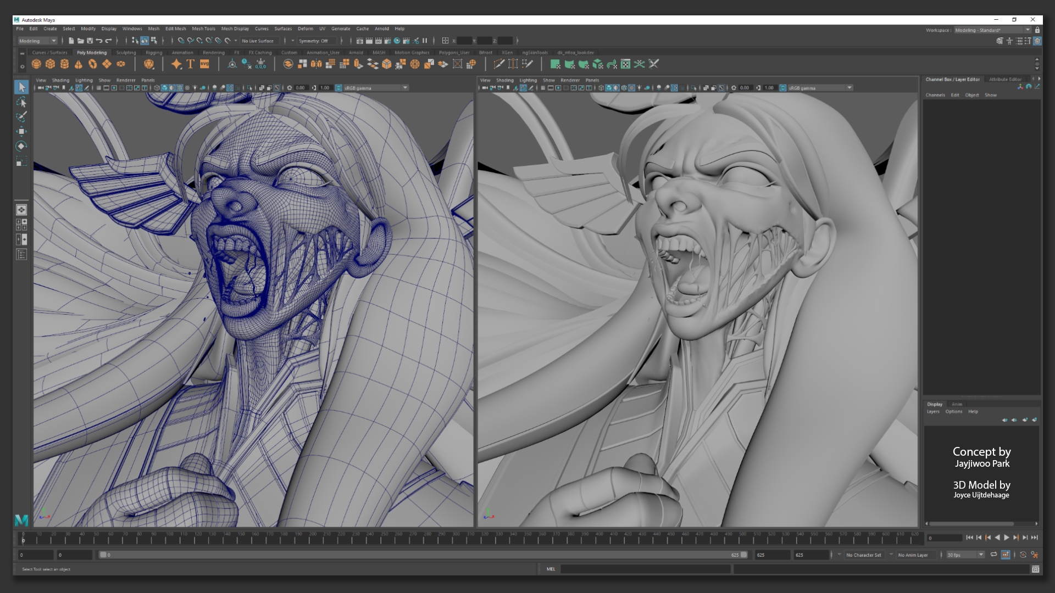Click the Polygon Cone shelf icon
The width and height of the screenshot is (1055, 593).
pyautogui.click(x=79, y=64)
